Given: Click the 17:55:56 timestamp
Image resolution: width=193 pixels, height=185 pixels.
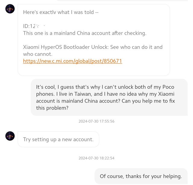Looking at the screenshot, I should (96, 121).
